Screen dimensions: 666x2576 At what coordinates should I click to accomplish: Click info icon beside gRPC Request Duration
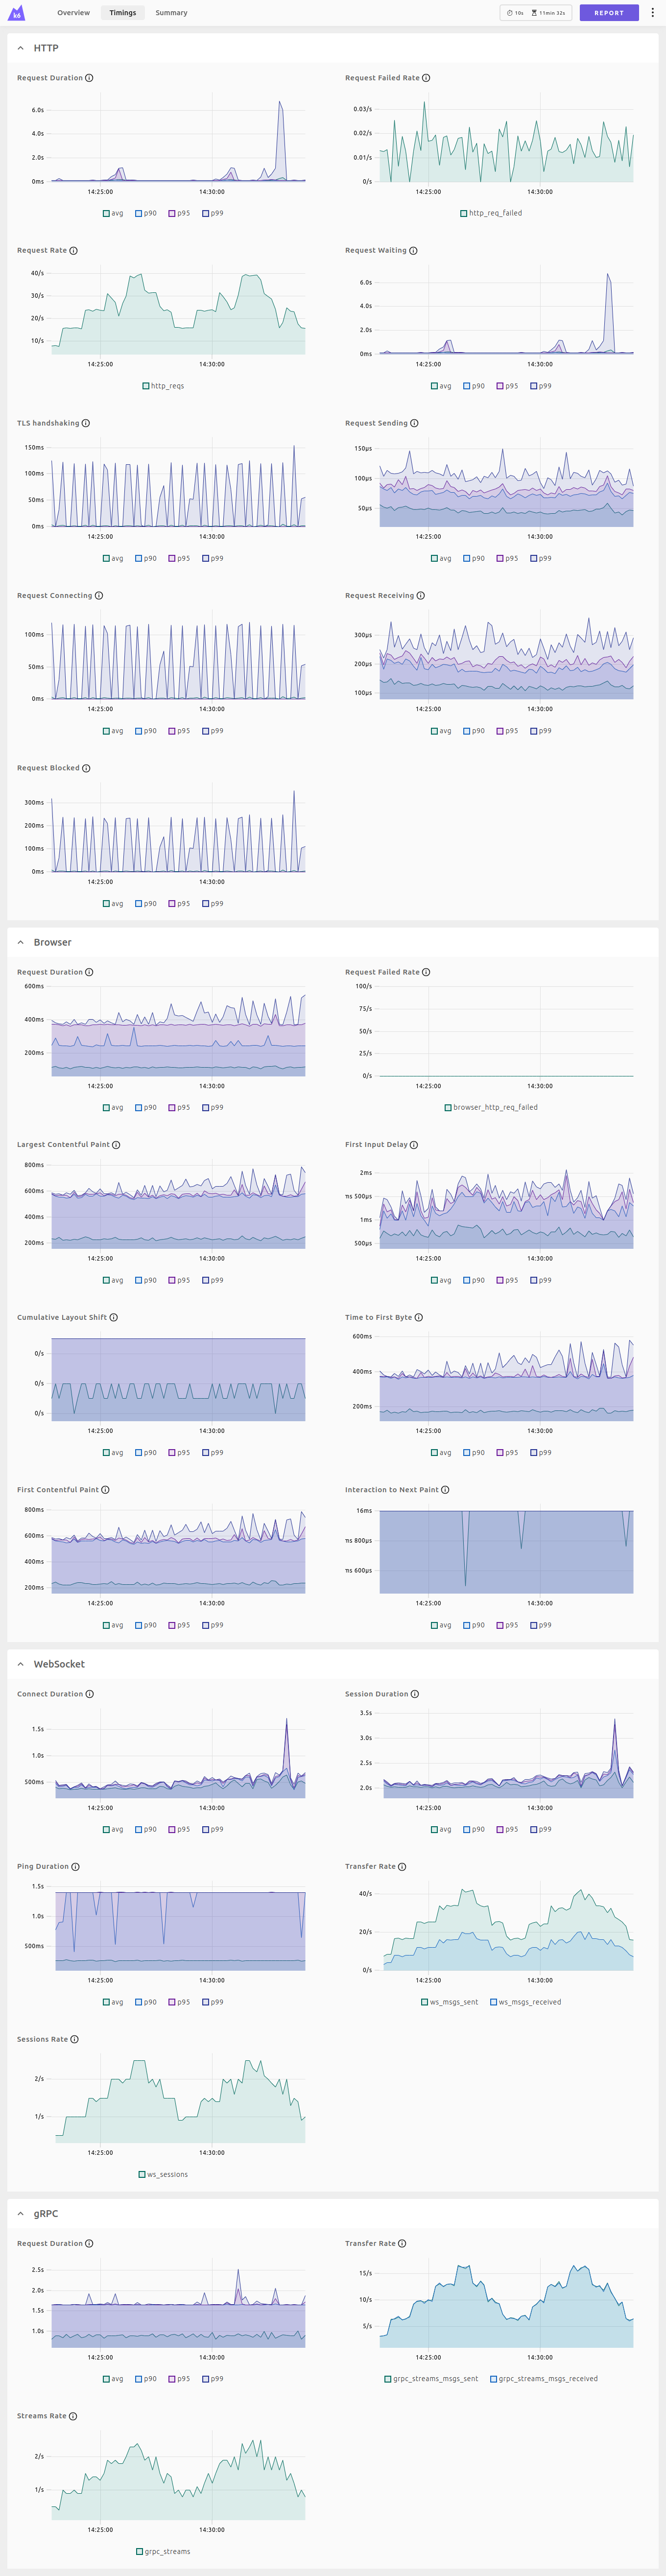89,2244
